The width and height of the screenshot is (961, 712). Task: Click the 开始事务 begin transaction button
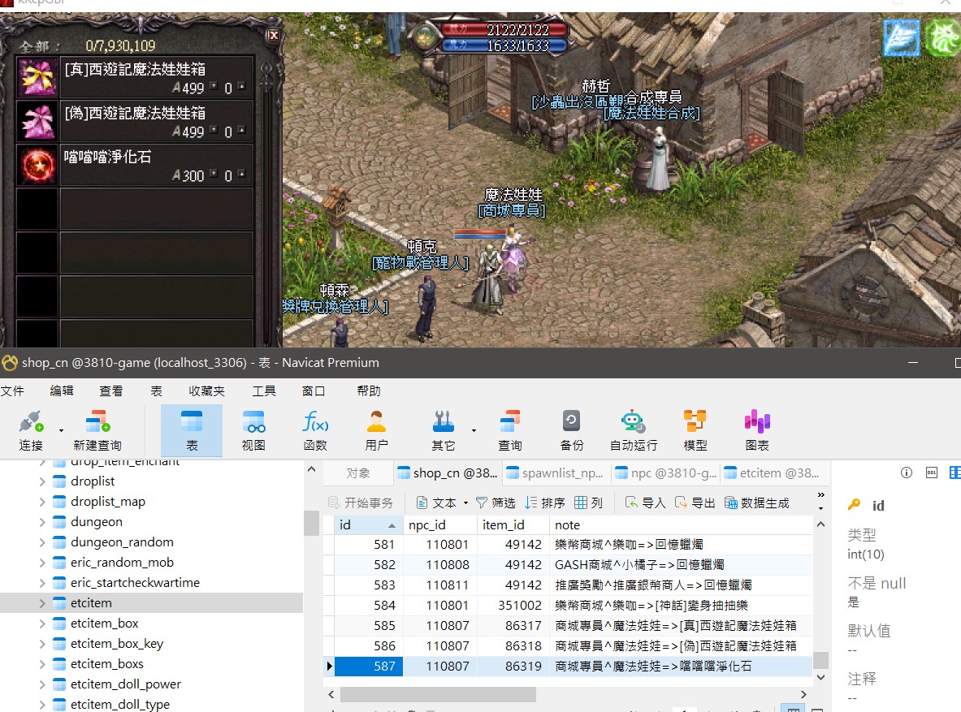click(x=361, y=503)
